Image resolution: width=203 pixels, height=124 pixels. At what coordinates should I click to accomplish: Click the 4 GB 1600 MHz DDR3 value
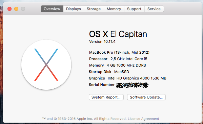[126, 65]
